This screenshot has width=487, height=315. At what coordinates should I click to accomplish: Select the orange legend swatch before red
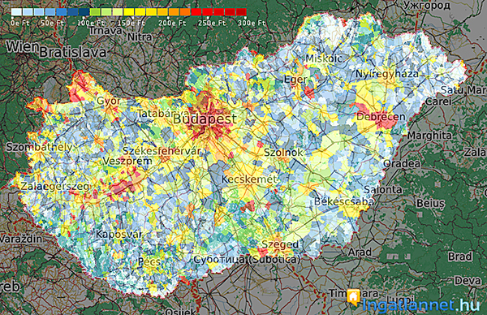pos(185,12)
